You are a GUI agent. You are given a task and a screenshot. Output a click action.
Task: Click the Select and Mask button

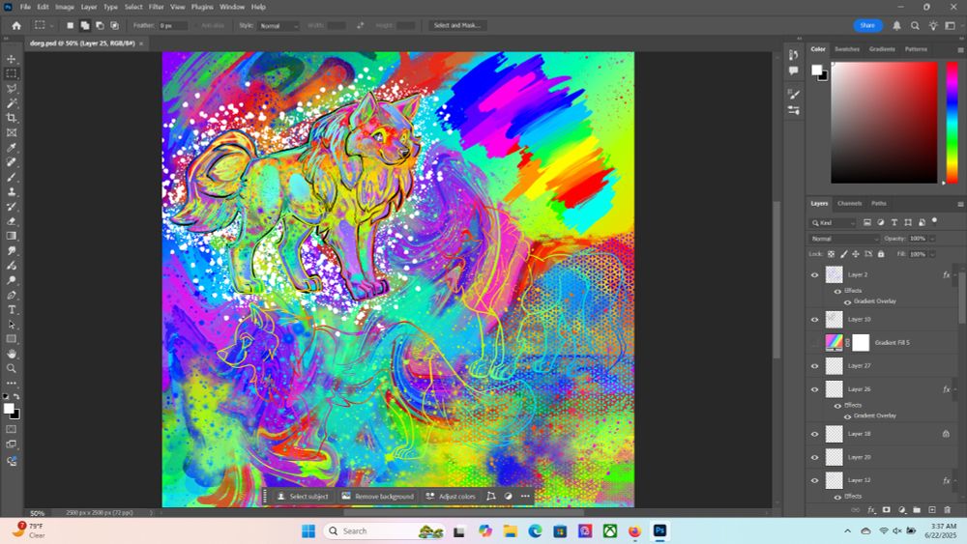(x=456, y=25)
